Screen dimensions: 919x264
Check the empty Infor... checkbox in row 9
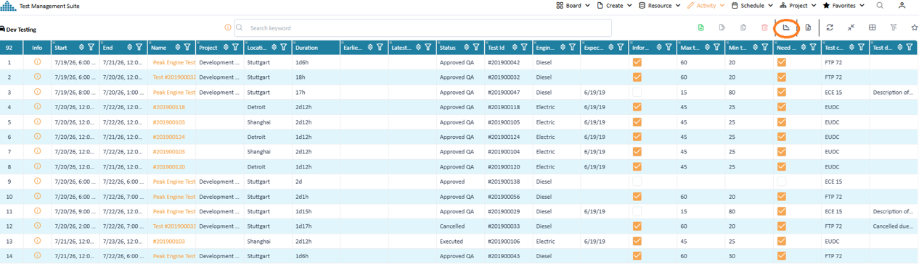[x=637, y=182]
